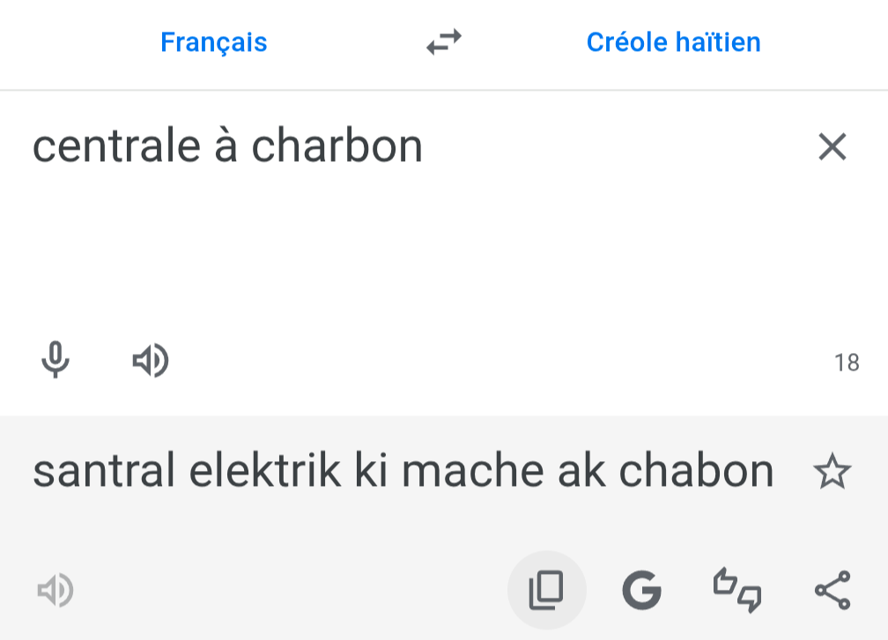This screenshot has width=888, height=640.
Task: Click the word "charbon" in the source field
Action: 337,147
